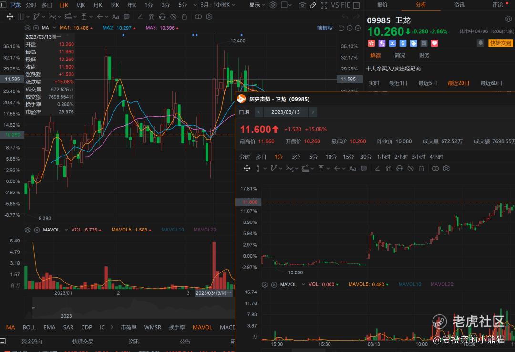
Task: Open the 显示 display dropdown
Action: (257, 5)
